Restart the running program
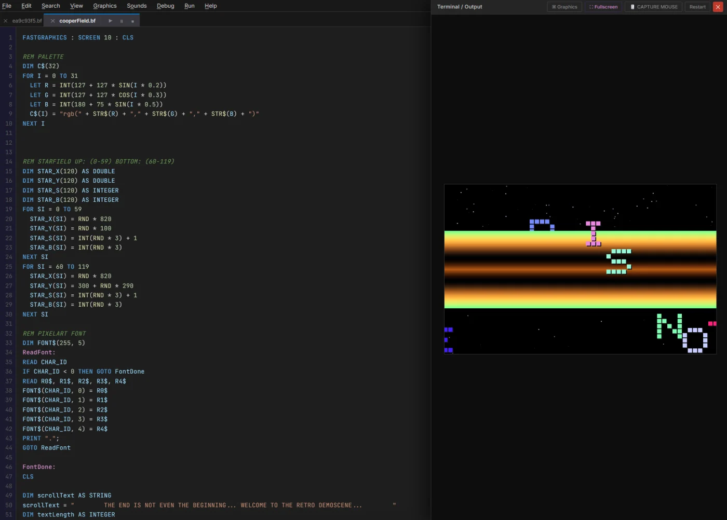This screenshot has width=727, height=520. (697, 7)
